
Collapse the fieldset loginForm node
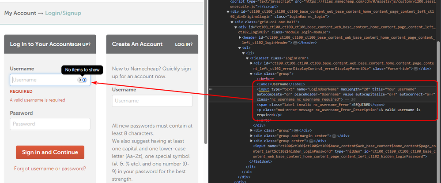click(249, 58)
